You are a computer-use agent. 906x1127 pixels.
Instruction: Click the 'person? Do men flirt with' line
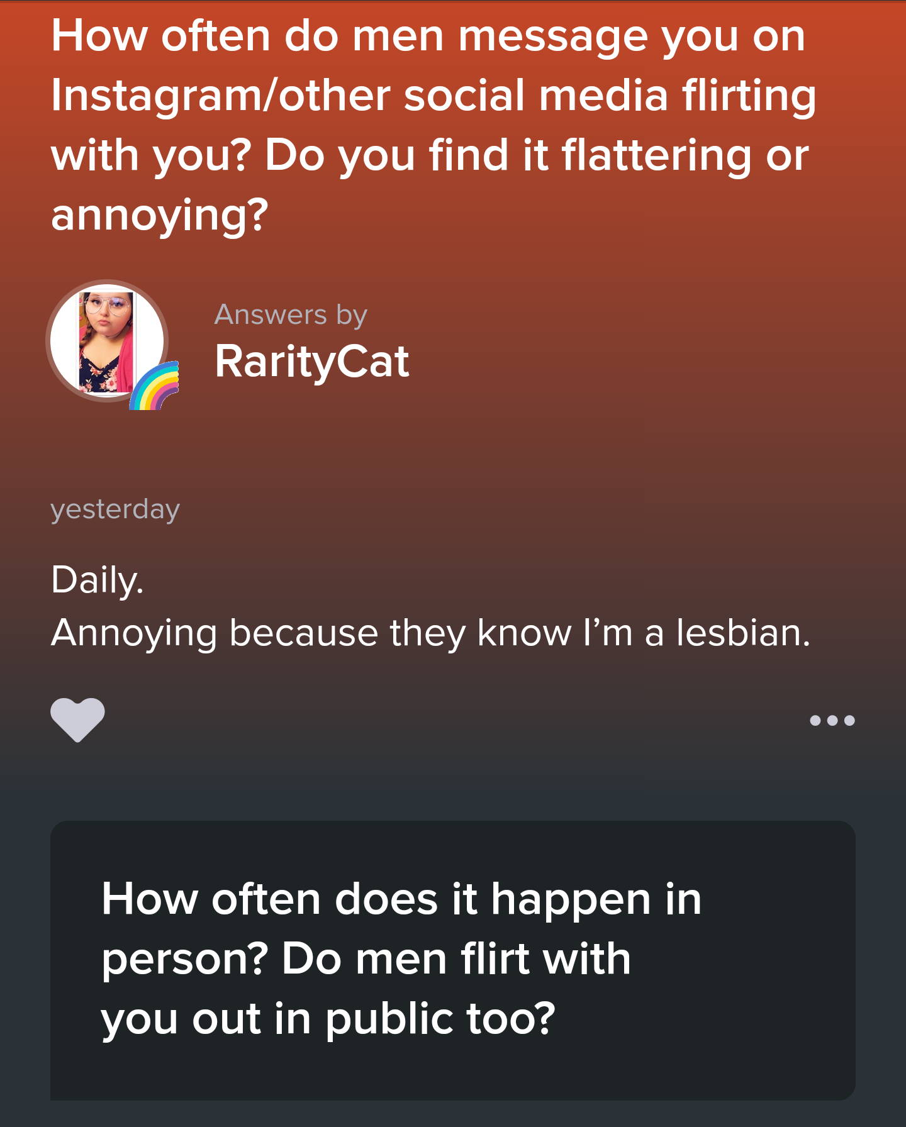366,959
